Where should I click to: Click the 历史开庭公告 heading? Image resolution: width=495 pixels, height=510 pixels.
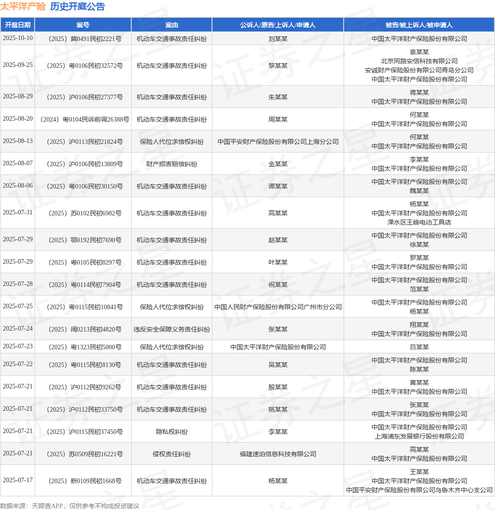(77, 6)
